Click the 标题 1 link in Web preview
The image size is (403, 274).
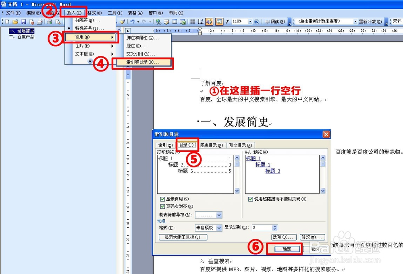[x=253, y=158]
